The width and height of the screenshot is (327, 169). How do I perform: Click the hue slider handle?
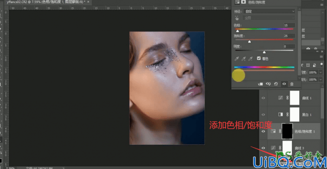237,31
